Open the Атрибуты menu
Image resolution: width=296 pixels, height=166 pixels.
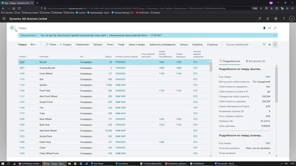[197, 45]
